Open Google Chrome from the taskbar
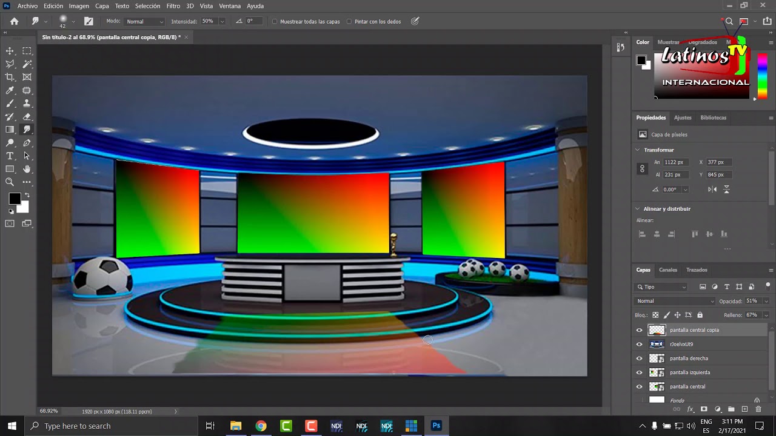 pyautogui.click(x=261, y=426)
